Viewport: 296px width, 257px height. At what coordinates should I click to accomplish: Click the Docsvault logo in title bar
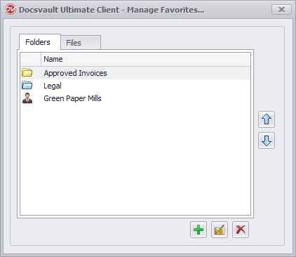tap(11, 10)
